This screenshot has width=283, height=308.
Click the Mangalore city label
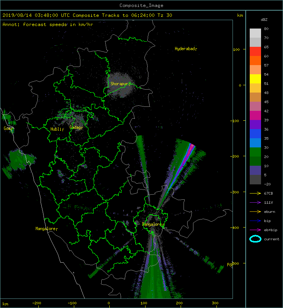[x=46, y=229]
